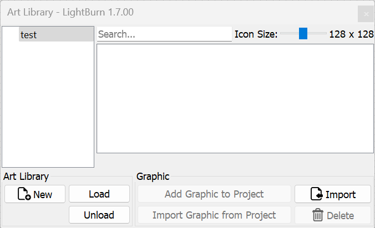Click slider track left of the handle
The height and width of the screenshot is (228, 375).
[288, 34]
